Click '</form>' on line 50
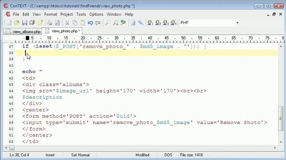Viewport: 286px width, 160px height. pos(34,129)
